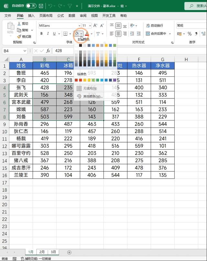207x261 pixels.
Task: Click the Filter funnel icon in quick access toolbar
Action: point(70,6)
